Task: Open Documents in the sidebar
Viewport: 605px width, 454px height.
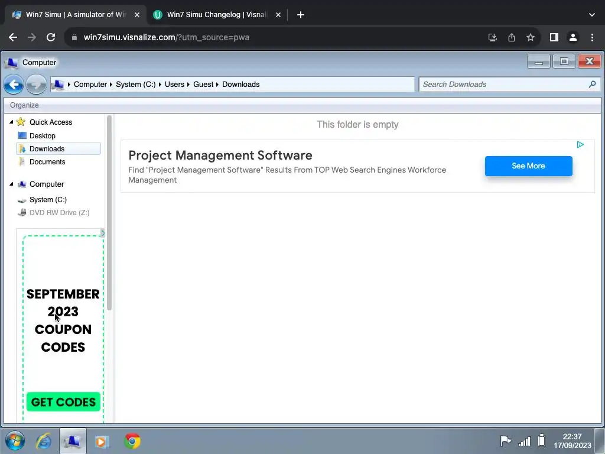Action: click(x=47, y=162)
